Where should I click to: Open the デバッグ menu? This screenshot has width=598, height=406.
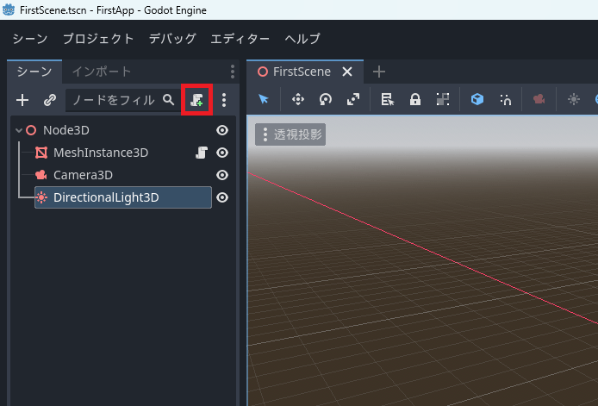tap(172, 39)
